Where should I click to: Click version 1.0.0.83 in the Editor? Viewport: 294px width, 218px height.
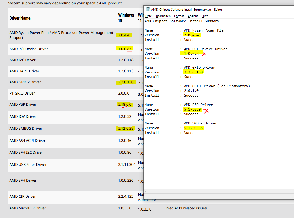pos(192,53)
